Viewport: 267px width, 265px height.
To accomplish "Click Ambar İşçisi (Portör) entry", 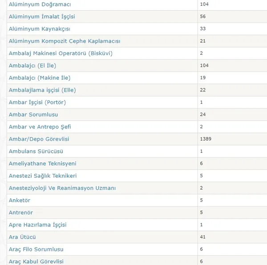I will point(37,102).
